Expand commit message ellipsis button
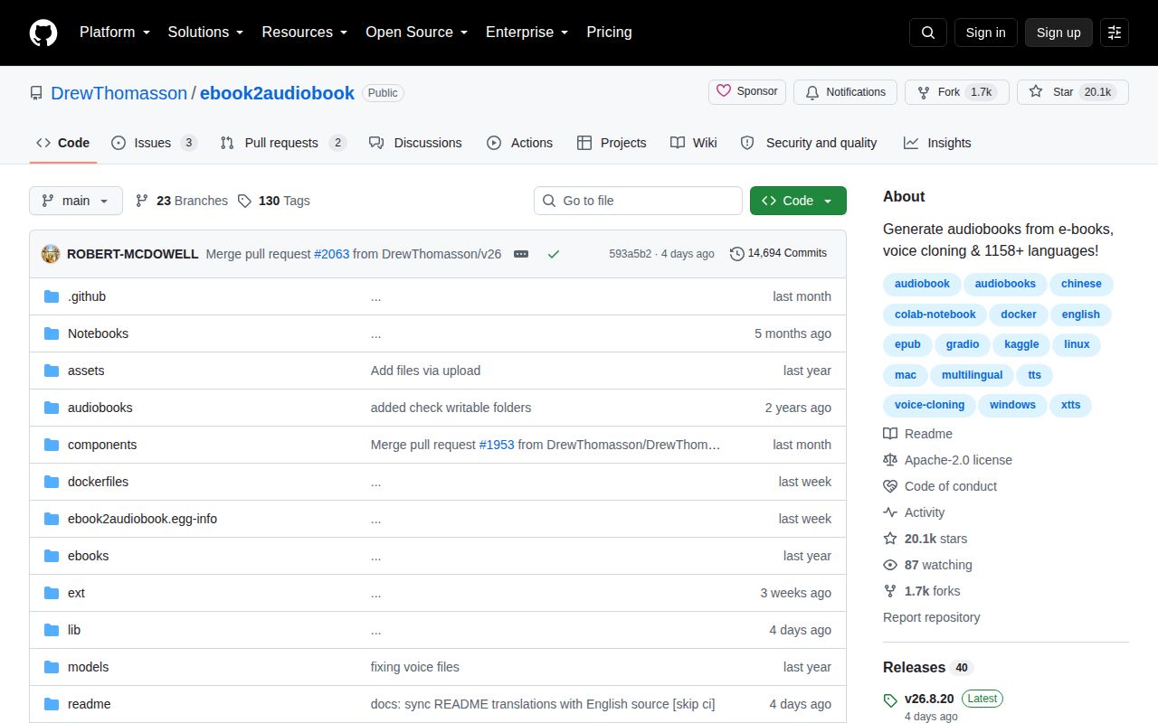The width and height of the screenshot is (1158, 723). point(521,254)
